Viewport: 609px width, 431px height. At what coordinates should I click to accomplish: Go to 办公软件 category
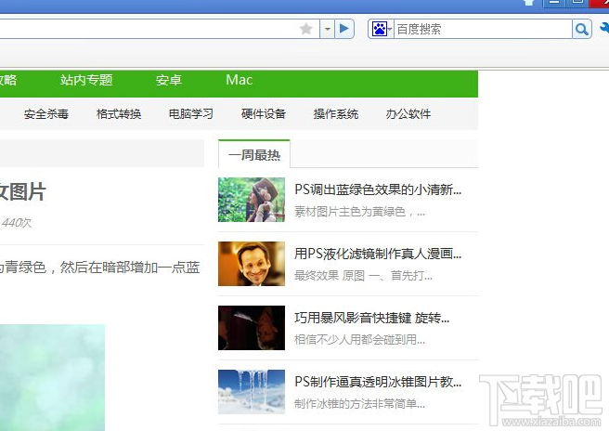pyautogui.click(x=408, y=114)
